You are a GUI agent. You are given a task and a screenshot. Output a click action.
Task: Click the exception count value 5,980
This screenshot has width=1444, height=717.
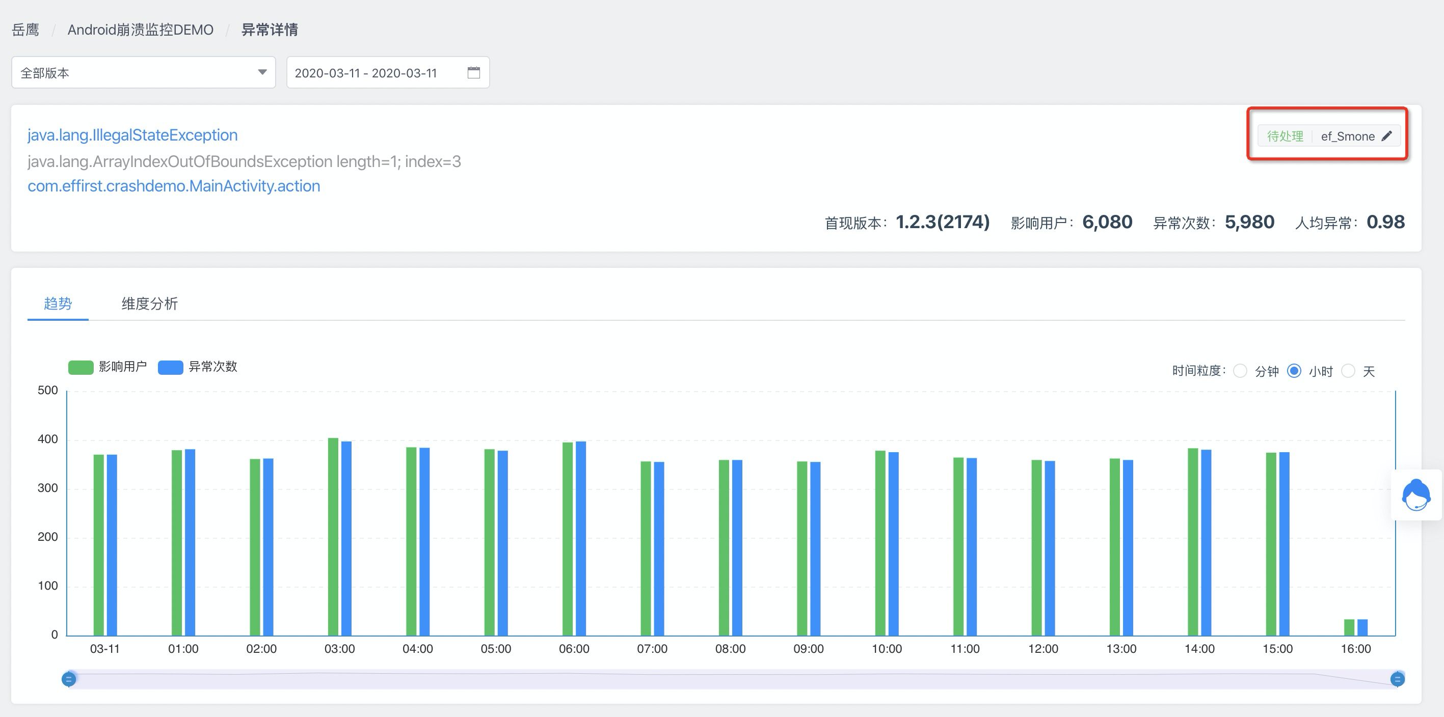(x=1249, y=223)
